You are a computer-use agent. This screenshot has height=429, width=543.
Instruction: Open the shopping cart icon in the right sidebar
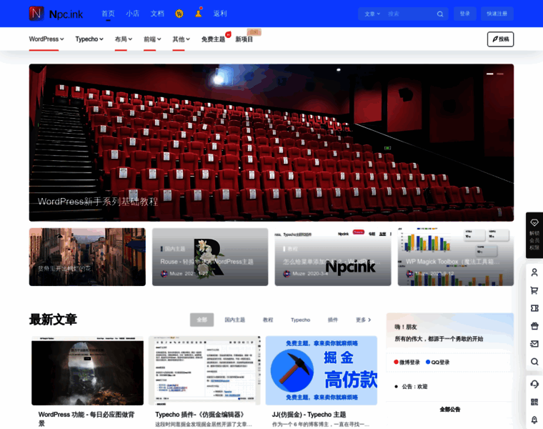pos(534,290)
